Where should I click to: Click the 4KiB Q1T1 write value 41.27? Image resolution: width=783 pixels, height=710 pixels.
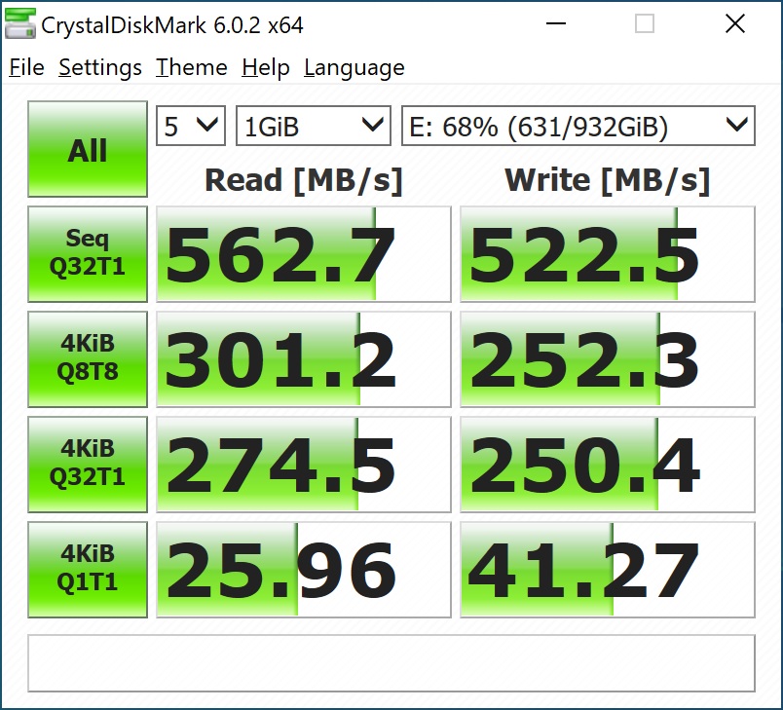(x=608, y=570)
